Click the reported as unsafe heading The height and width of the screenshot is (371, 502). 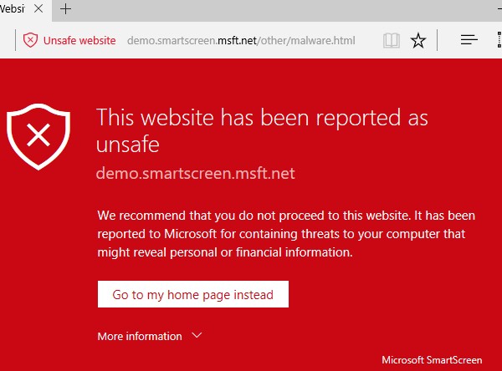click(262, 130)
